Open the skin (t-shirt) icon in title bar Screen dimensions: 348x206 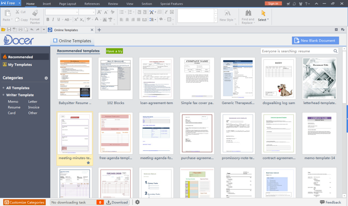(300, 4)
